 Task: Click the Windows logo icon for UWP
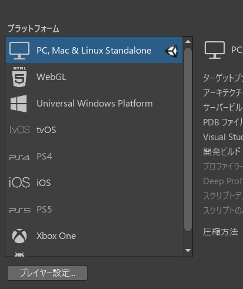(x=18, y=104)
